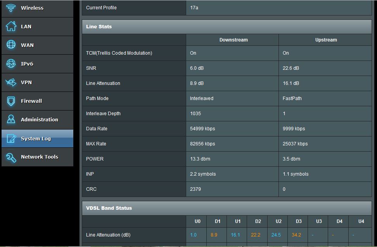
Task: Click the Administration user icon
Action: (11, 119)
